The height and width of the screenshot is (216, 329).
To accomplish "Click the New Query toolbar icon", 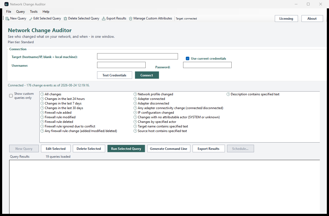I will click(x=8, y=19).
